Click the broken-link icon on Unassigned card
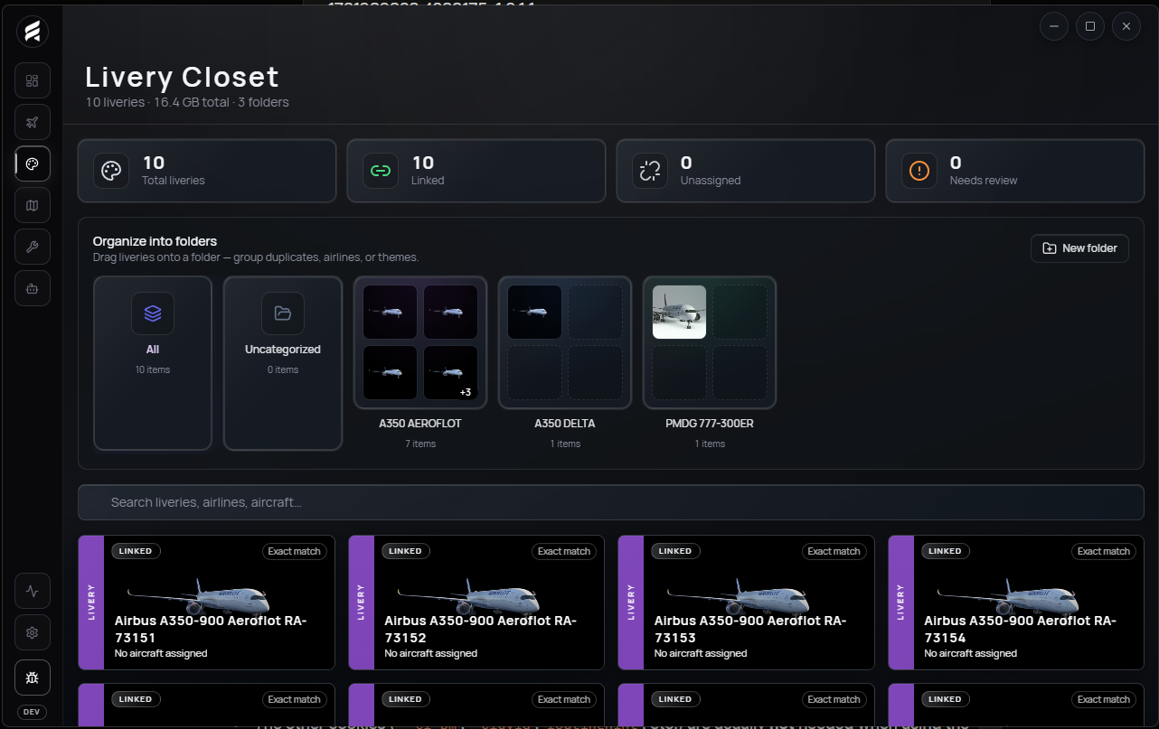Viewport: 1159px width, 729px height. (650, 171)
